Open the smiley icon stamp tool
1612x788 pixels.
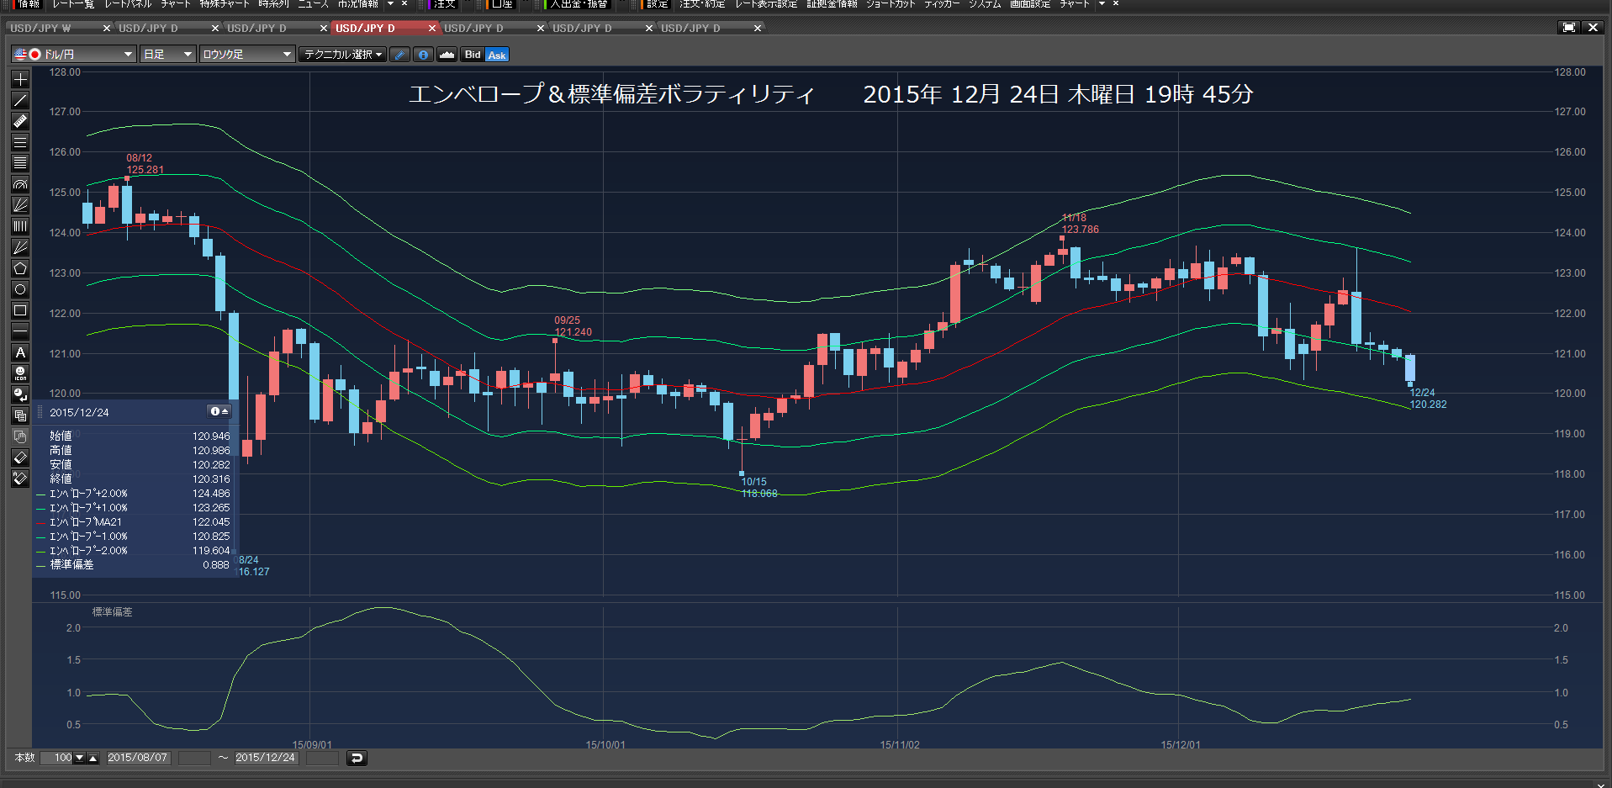(20, 373)
